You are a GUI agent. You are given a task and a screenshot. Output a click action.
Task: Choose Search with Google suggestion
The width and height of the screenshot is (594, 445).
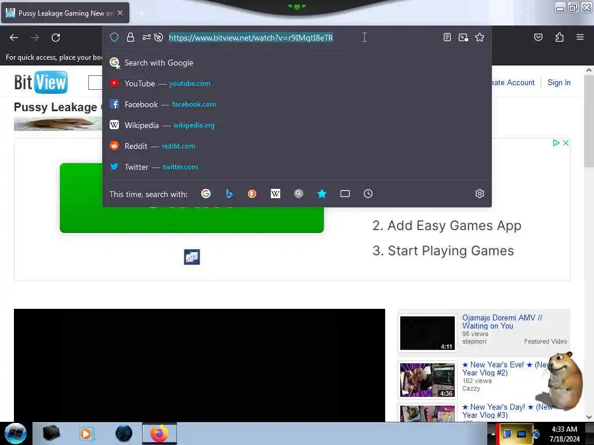[297, 63]
